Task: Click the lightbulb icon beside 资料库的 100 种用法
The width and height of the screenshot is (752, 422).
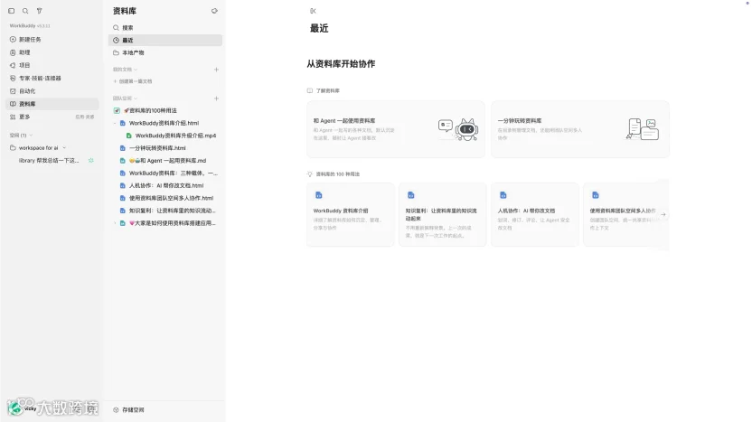Action: pos(310,174)
